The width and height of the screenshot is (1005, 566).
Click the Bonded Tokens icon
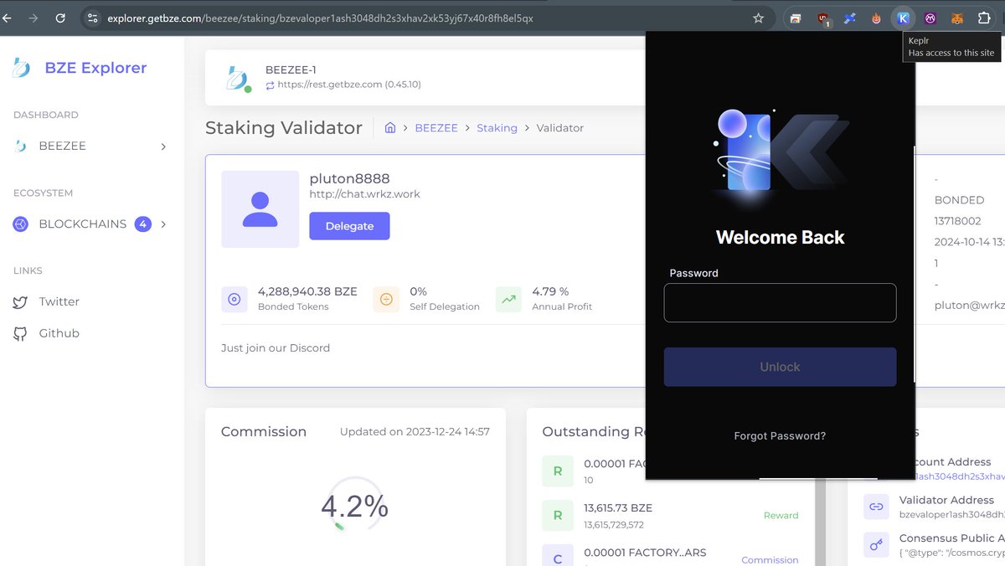point(234,299)
